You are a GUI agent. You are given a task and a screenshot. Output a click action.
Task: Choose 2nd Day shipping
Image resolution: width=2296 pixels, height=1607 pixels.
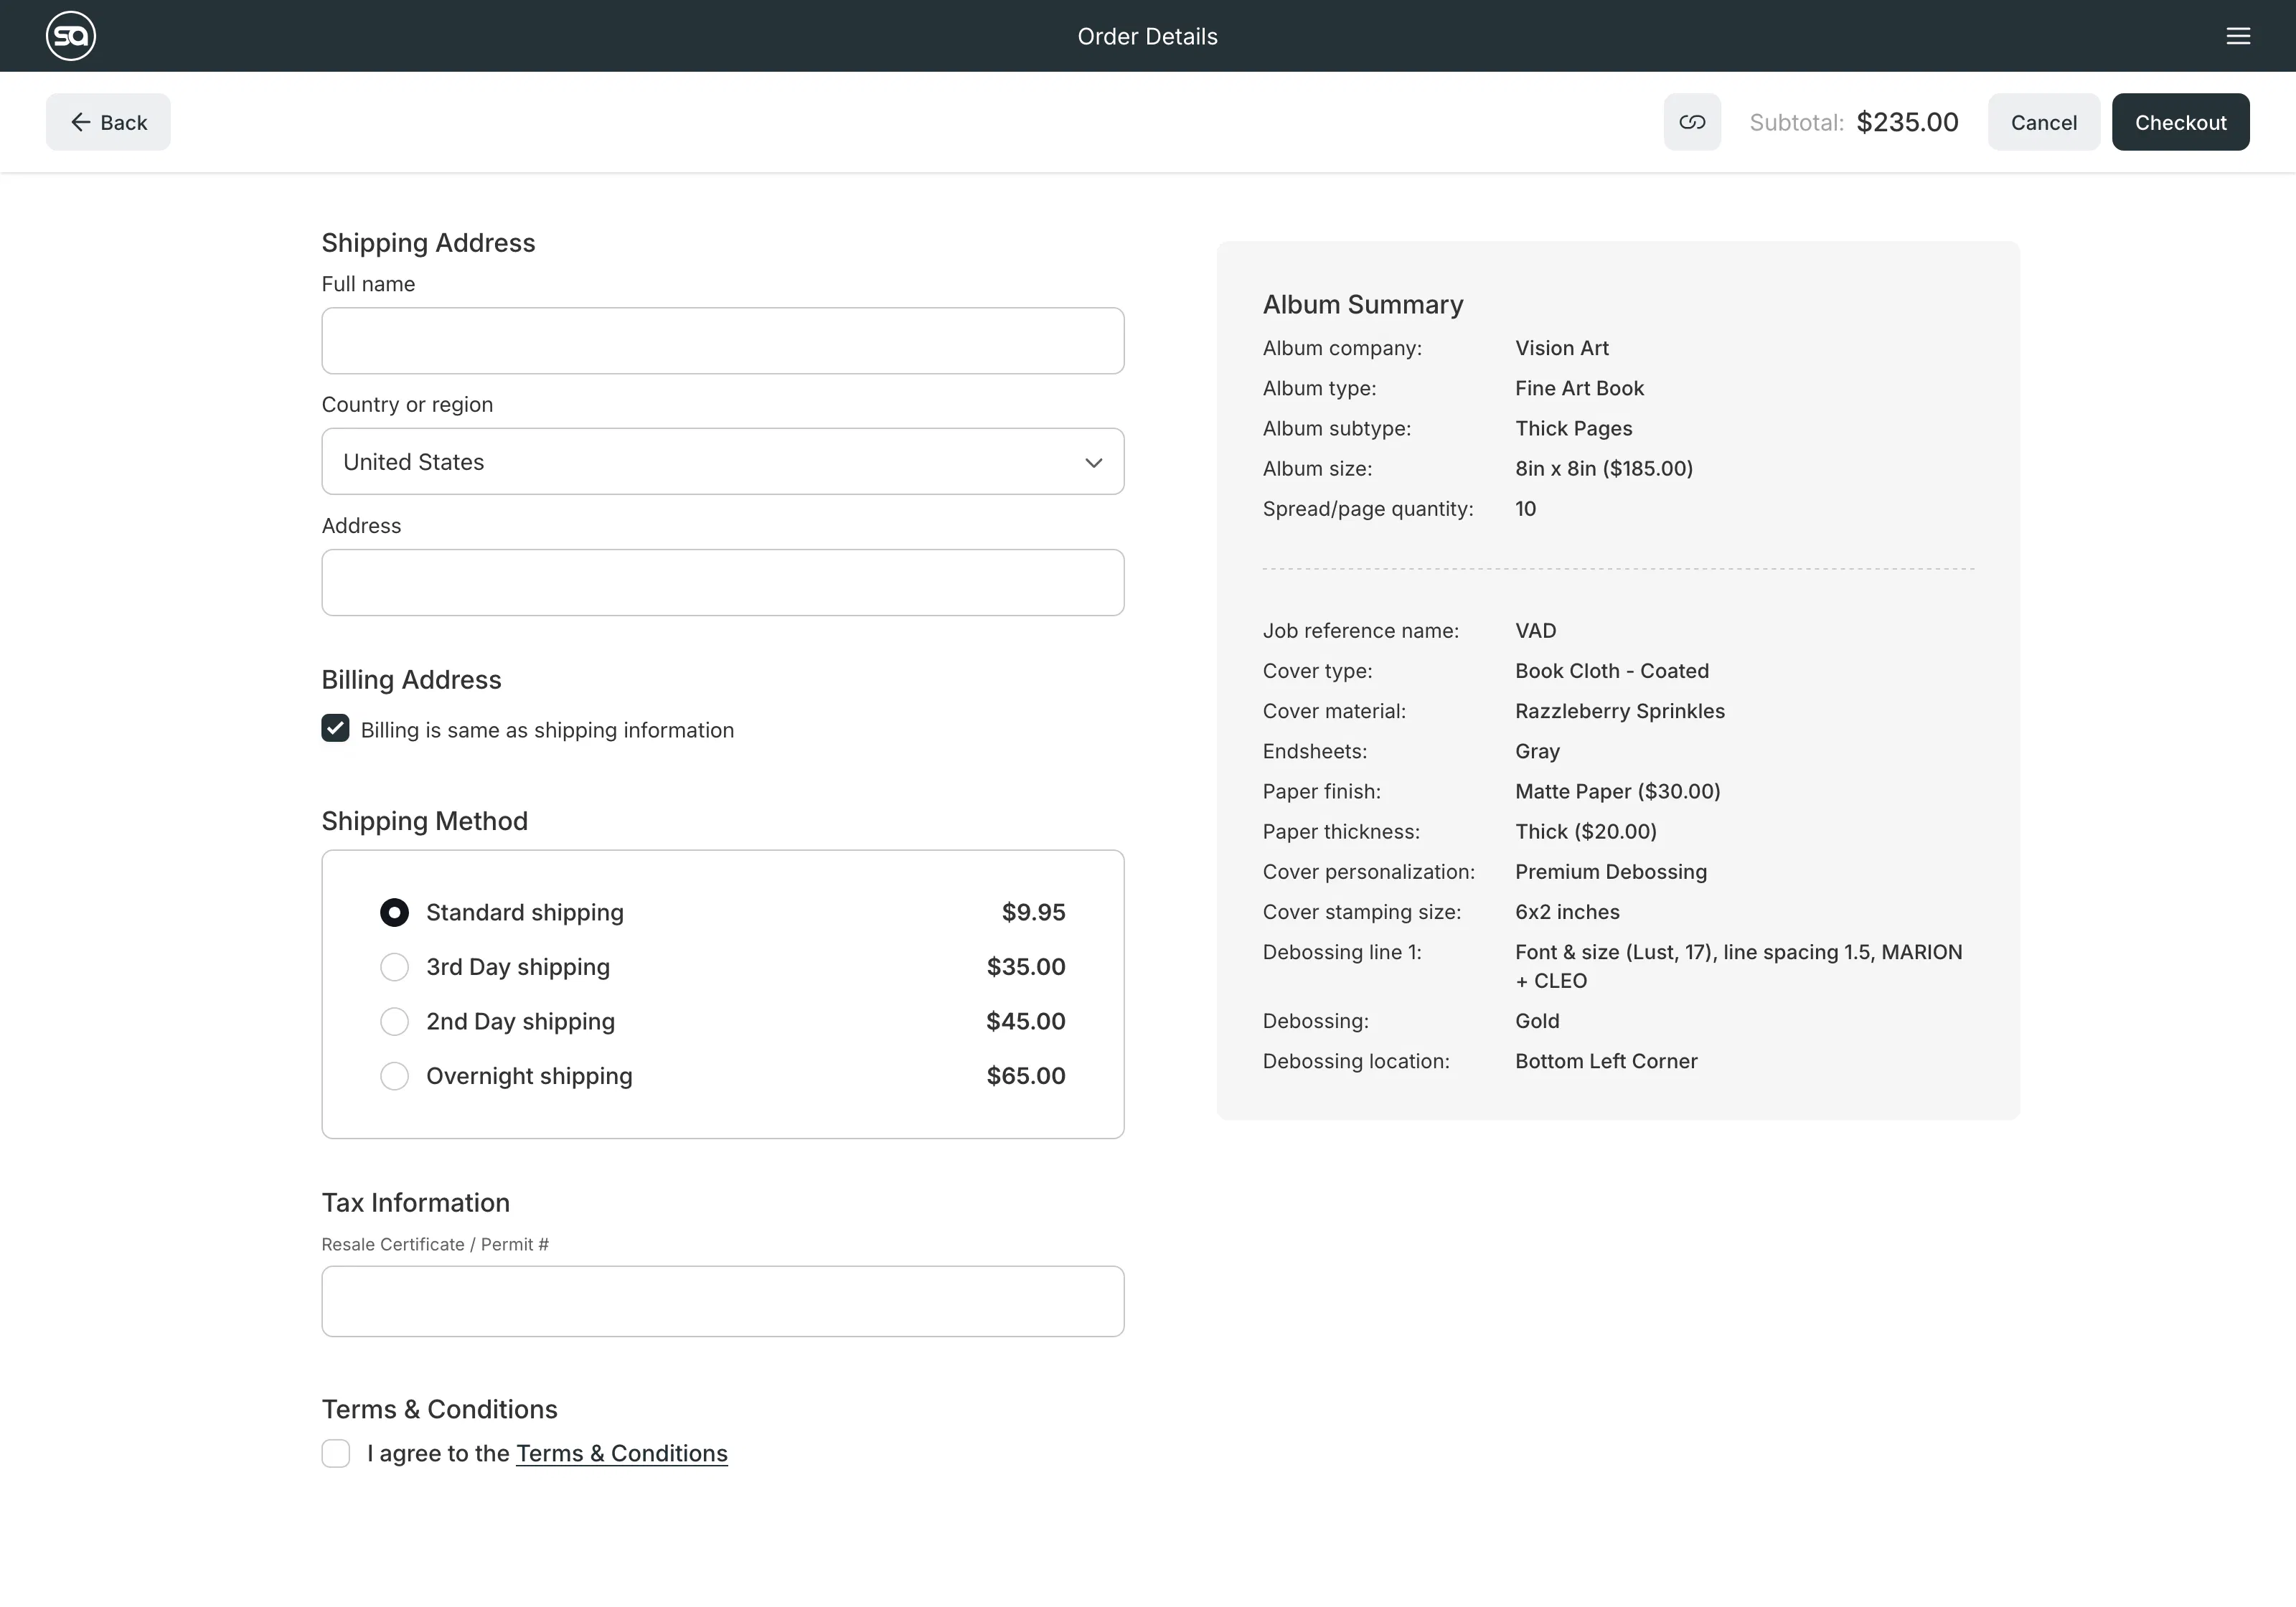[394, 1021]
